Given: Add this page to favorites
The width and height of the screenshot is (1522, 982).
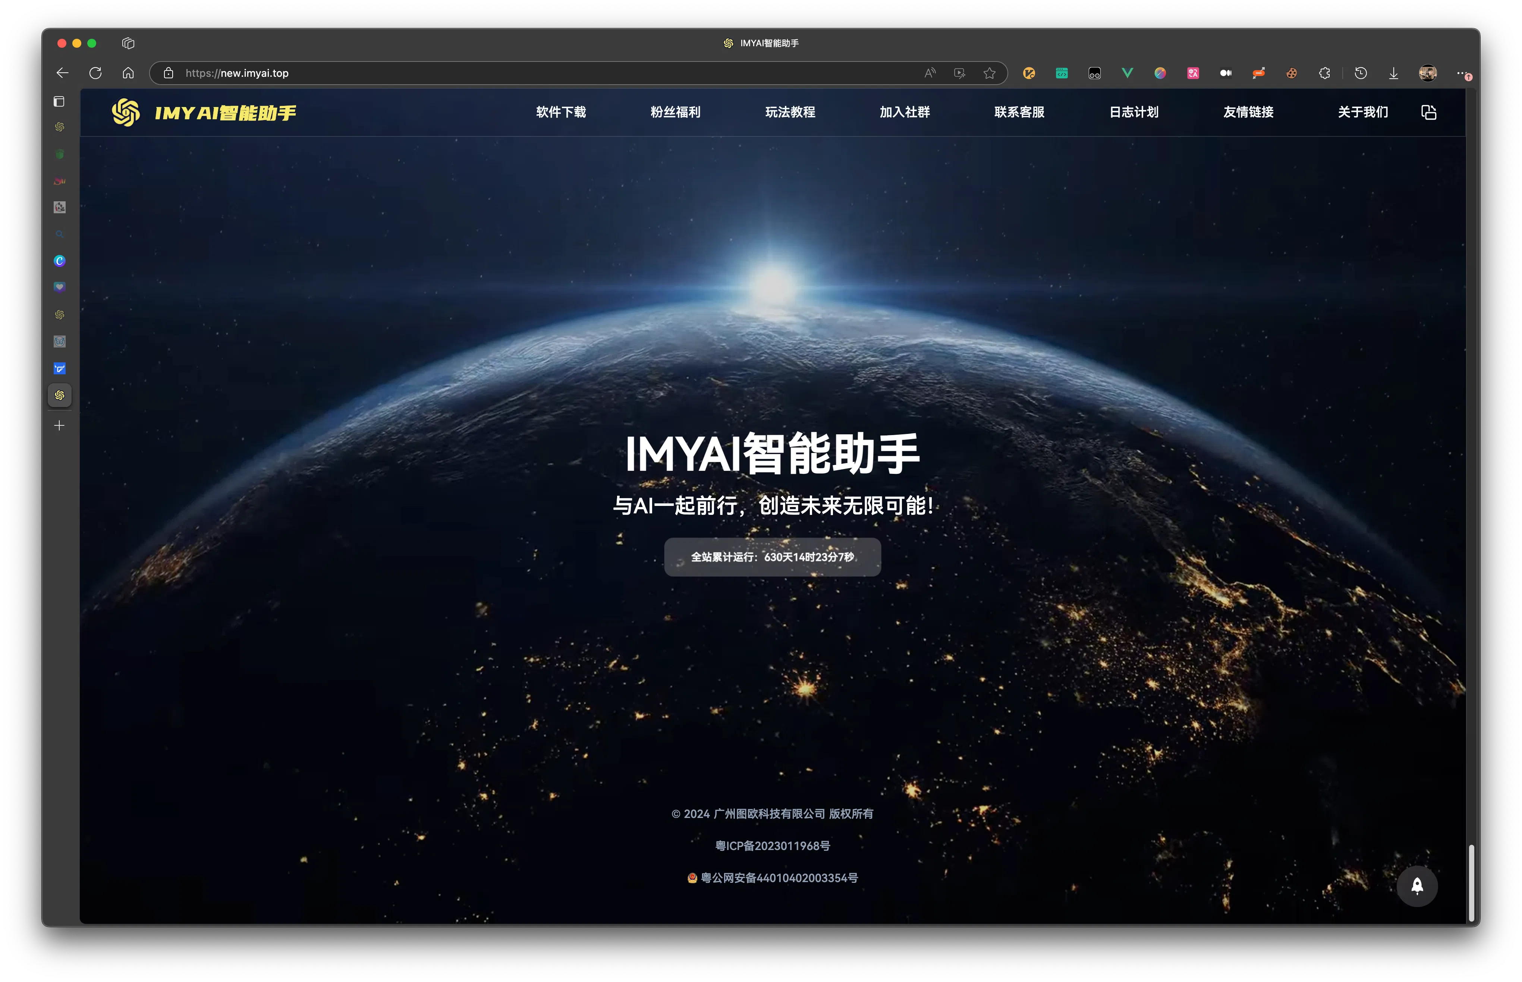Looking at the screenshot, I should [x=990, y=73].
